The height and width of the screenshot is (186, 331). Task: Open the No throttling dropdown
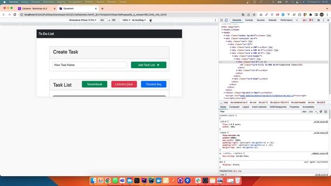(139, 20)
